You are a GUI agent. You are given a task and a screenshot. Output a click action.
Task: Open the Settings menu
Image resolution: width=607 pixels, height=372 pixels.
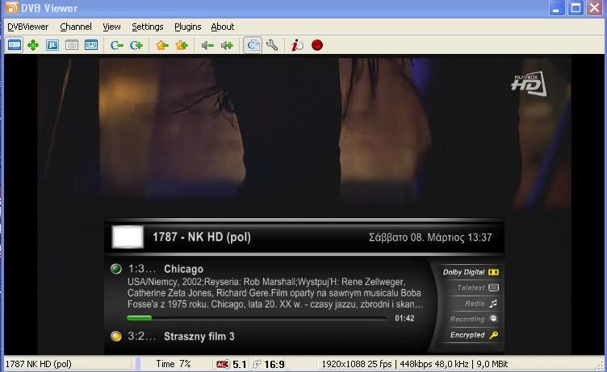(148, 27)
